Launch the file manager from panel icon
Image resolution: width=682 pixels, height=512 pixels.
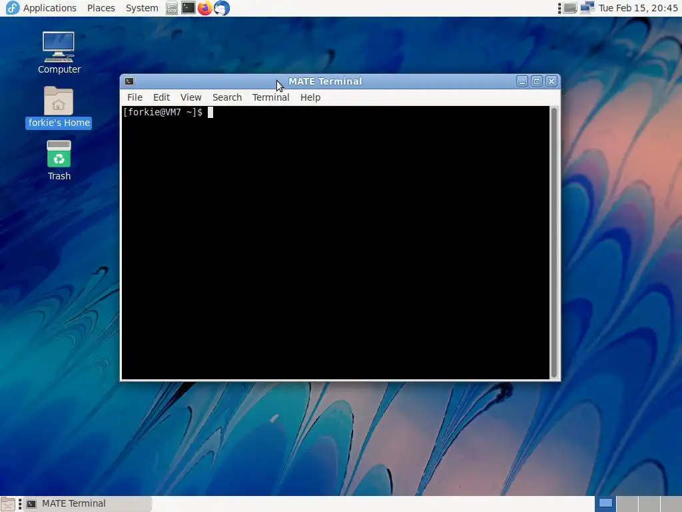(172, 8)
